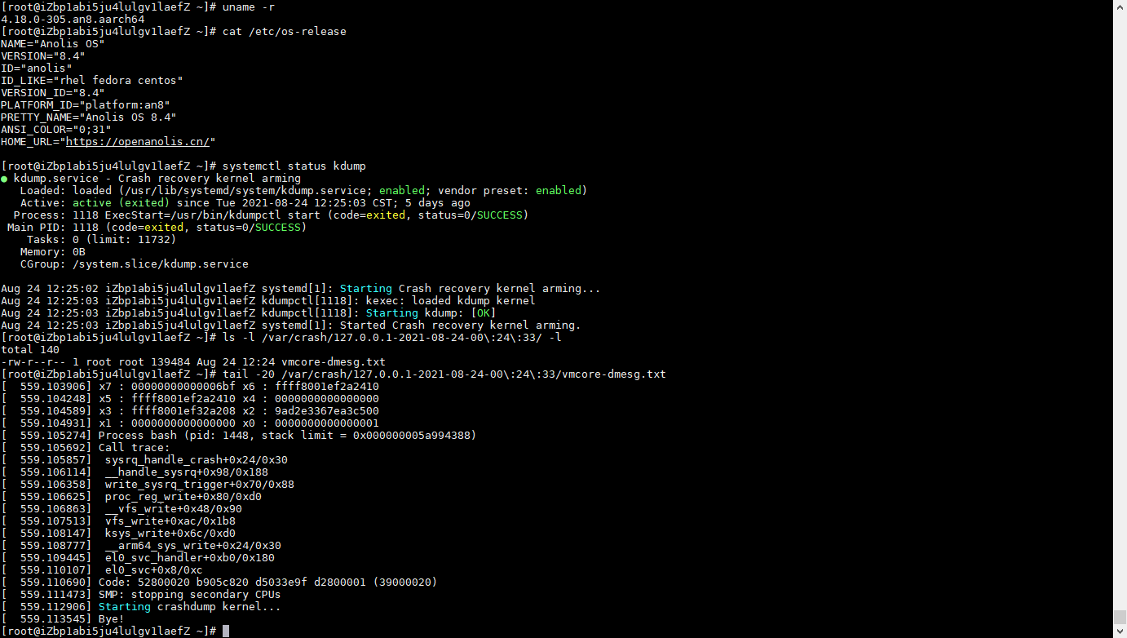
Task: Click the scrollbar down arrow
Action: (x=1120, y=631)
